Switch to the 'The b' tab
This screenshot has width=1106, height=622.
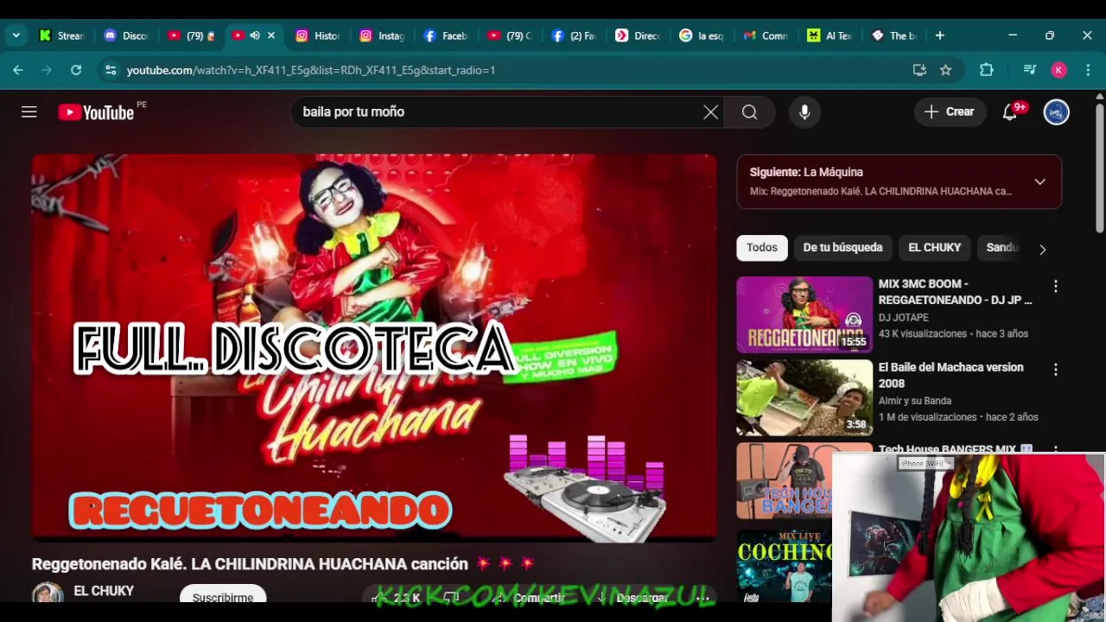[893, 35]
